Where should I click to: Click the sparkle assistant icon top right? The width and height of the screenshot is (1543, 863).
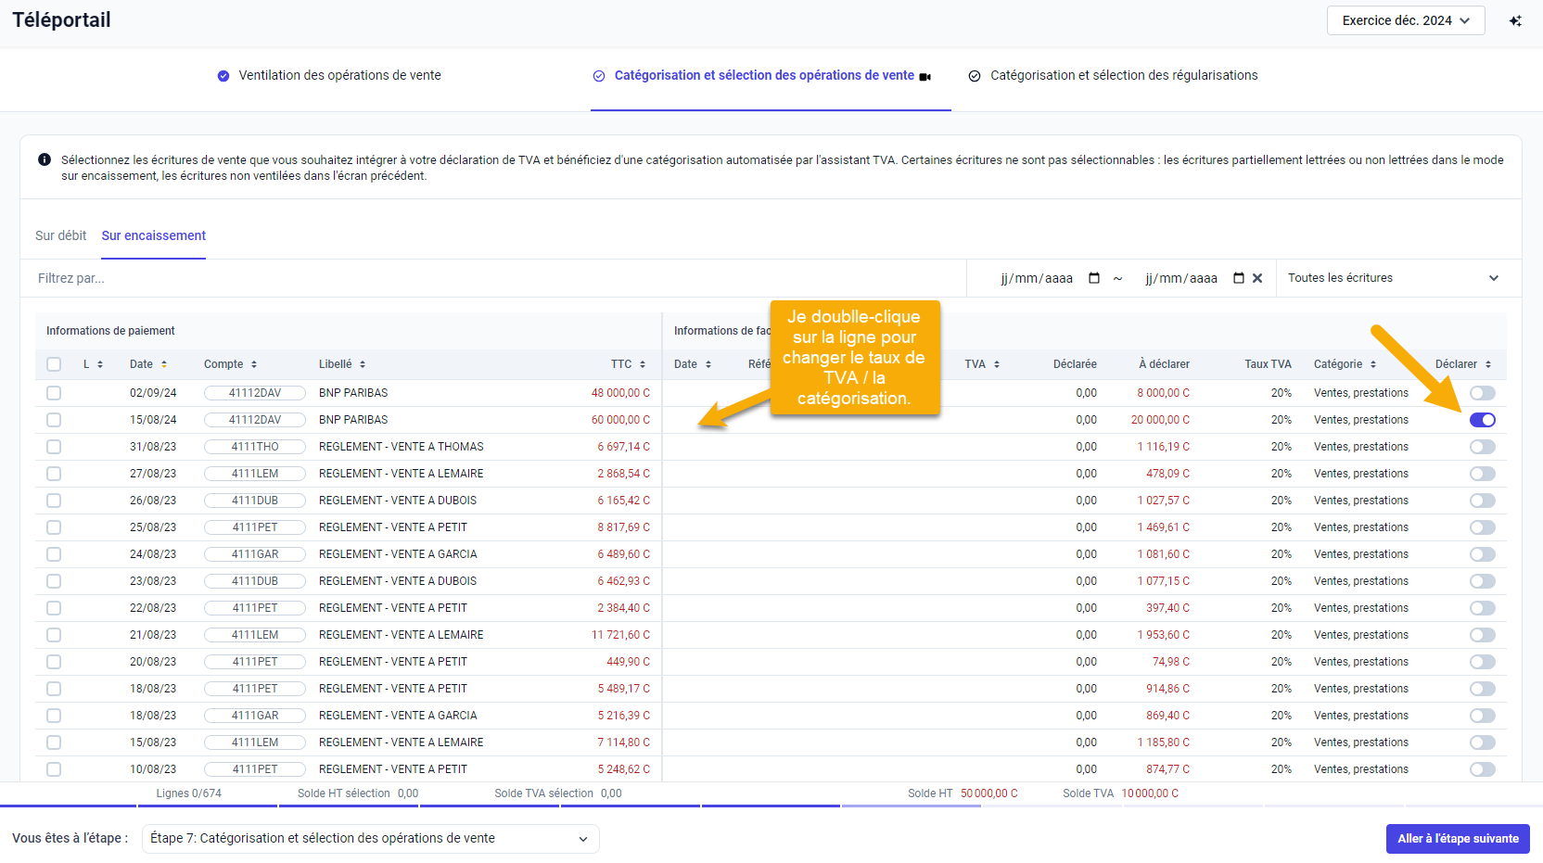(x=1515, y=20)
